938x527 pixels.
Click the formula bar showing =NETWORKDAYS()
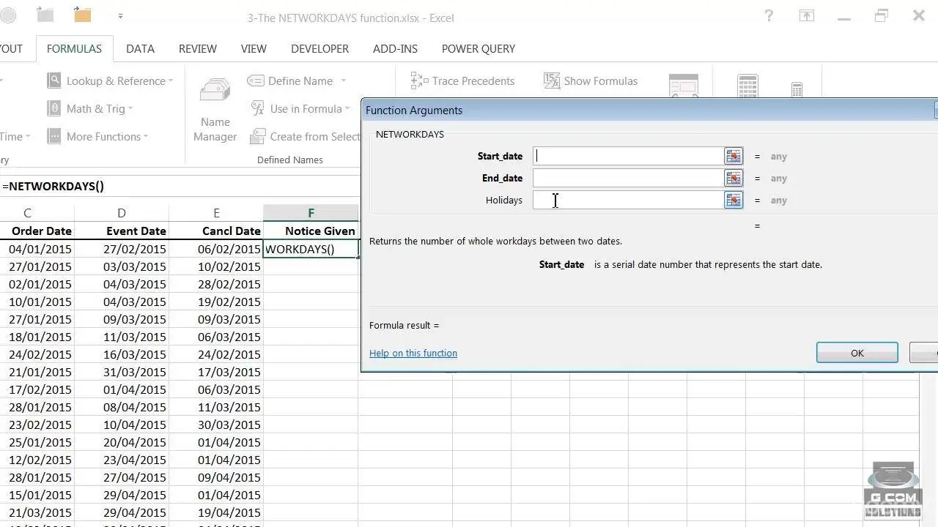pos(180,186)
